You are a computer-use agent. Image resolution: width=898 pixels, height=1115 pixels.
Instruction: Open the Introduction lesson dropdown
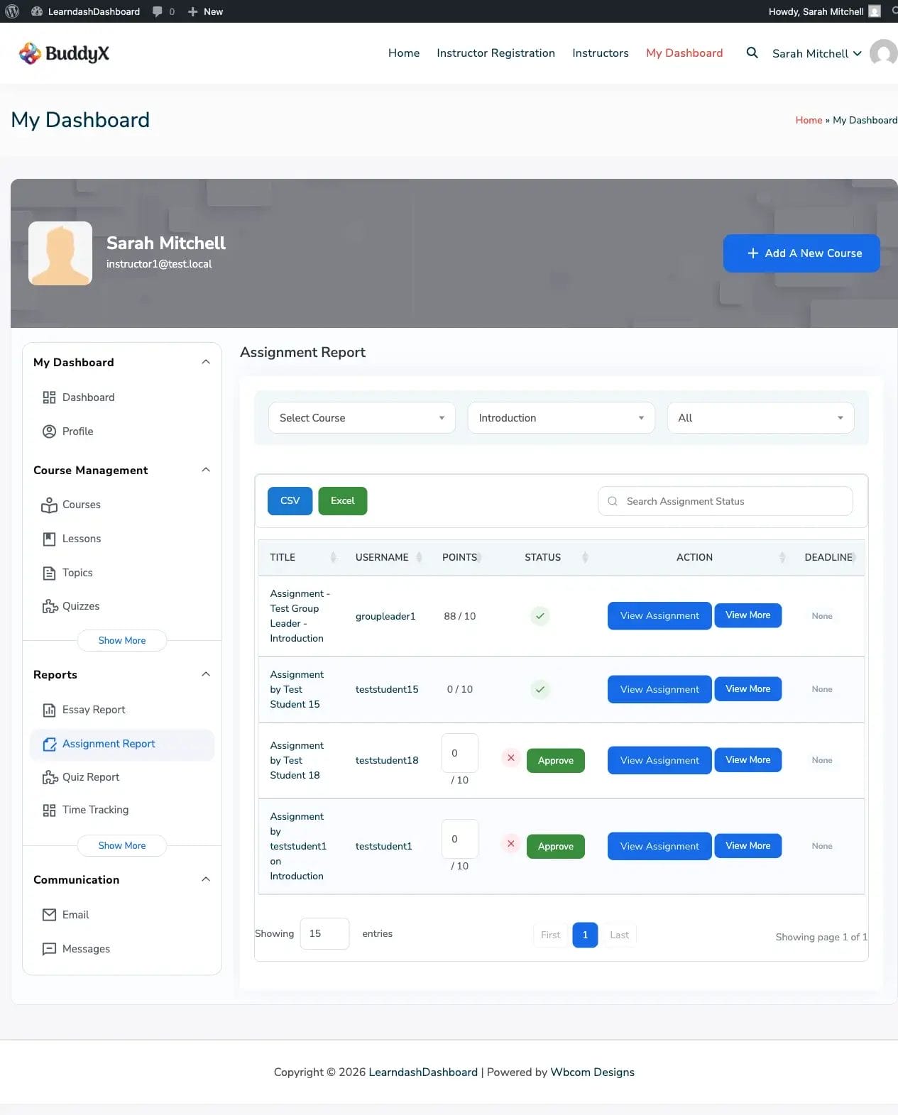[x=561, y=418]
